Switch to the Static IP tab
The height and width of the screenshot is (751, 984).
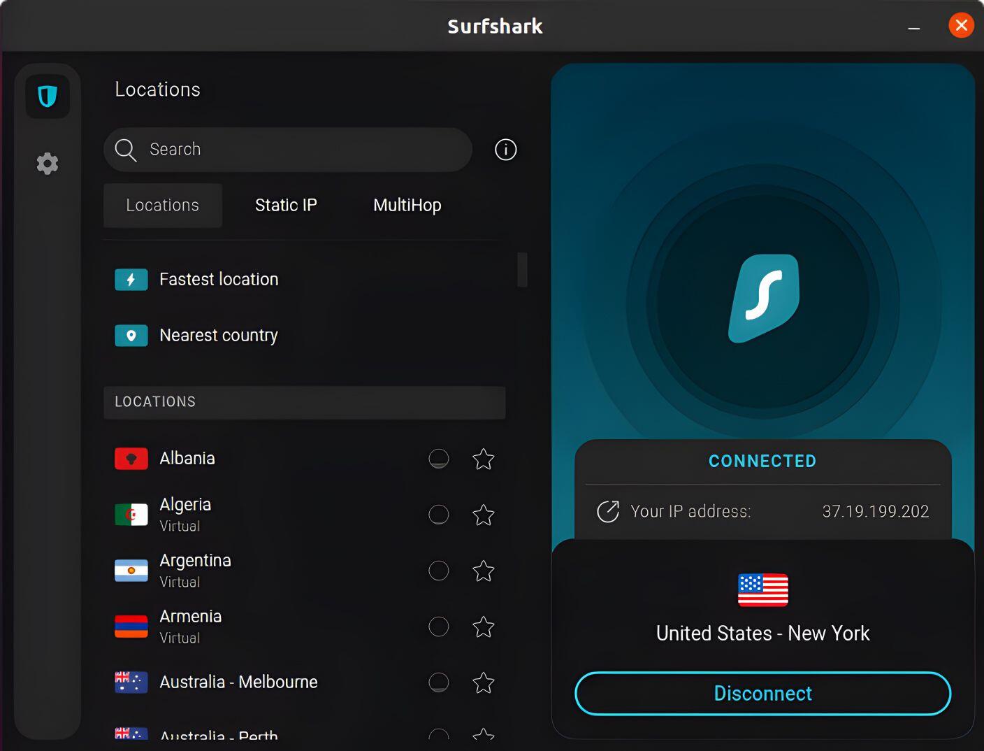click(x=286, y=206)
